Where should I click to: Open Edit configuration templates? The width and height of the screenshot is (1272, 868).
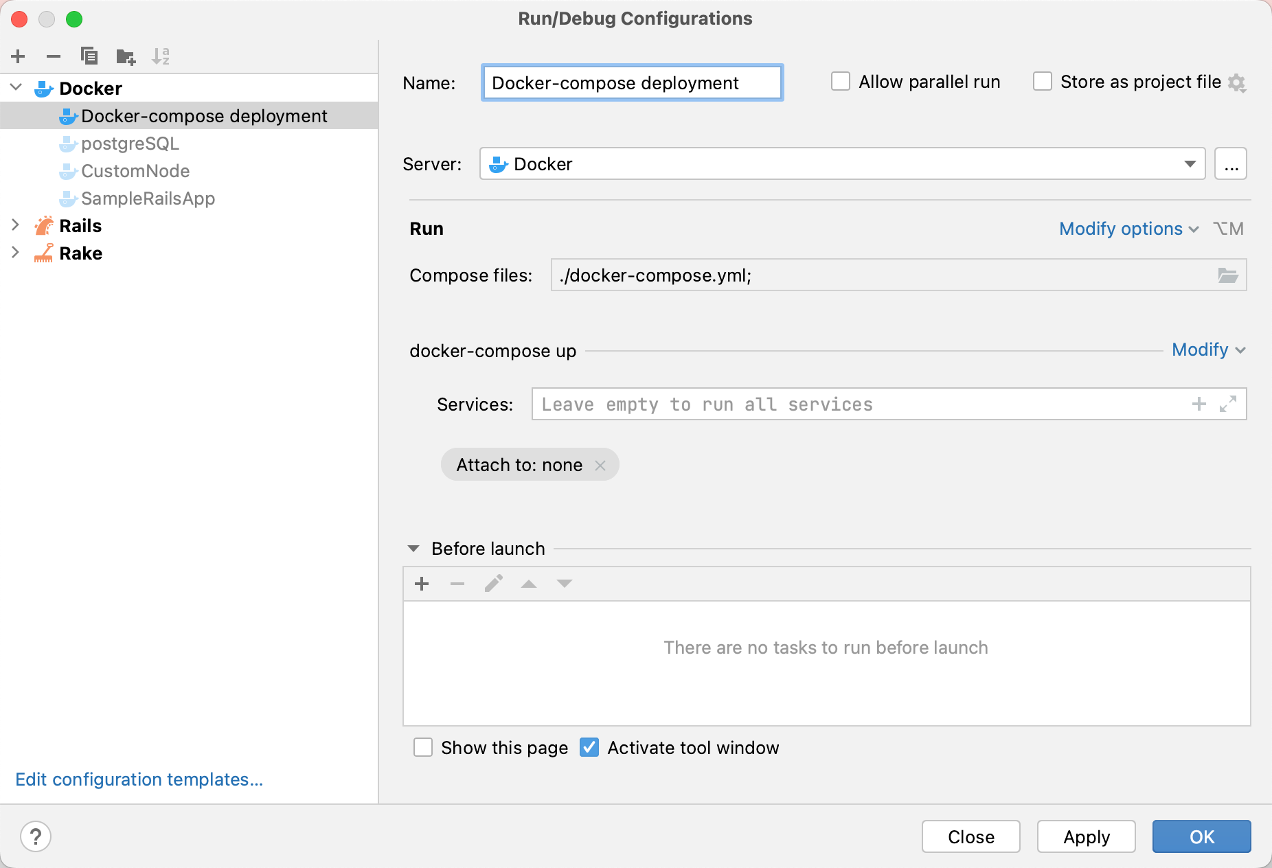point(139,779)
